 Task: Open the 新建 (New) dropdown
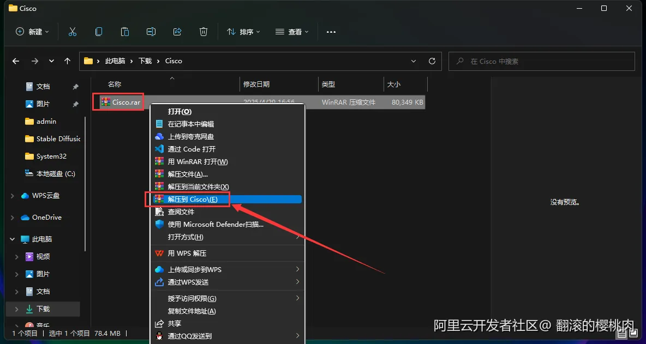(x=32, y=32)
